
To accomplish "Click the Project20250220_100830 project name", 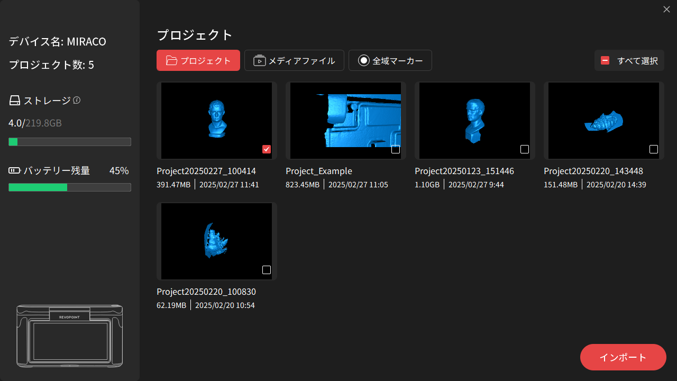I will point(206,292).
